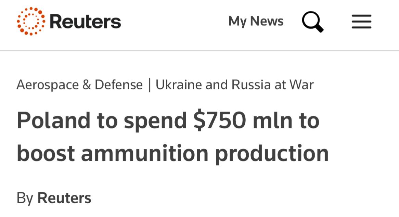Open the Aerospace & Defense section link
The width and height of the screenshot is (399, 217).
point(79,85)
